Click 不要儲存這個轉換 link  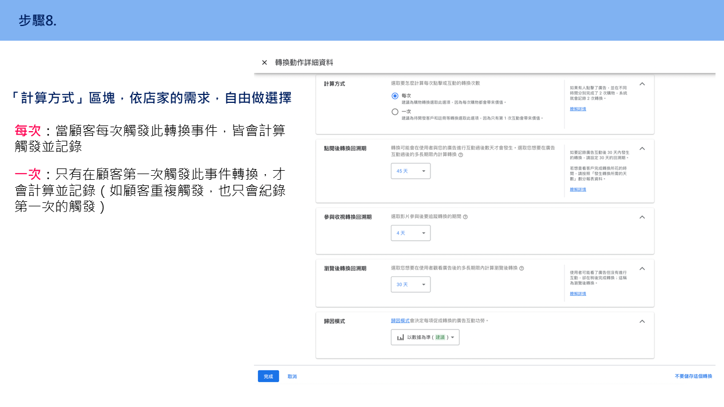pyautogui.click(x=693, y=376)
